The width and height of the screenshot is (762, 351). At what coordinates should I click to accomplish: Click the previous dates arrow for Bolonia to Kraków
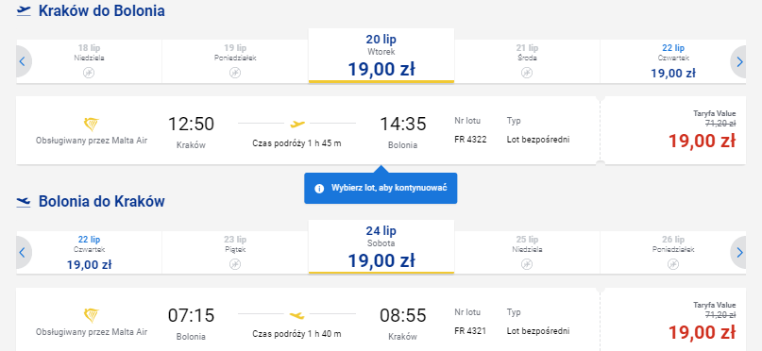click(23, 253)
